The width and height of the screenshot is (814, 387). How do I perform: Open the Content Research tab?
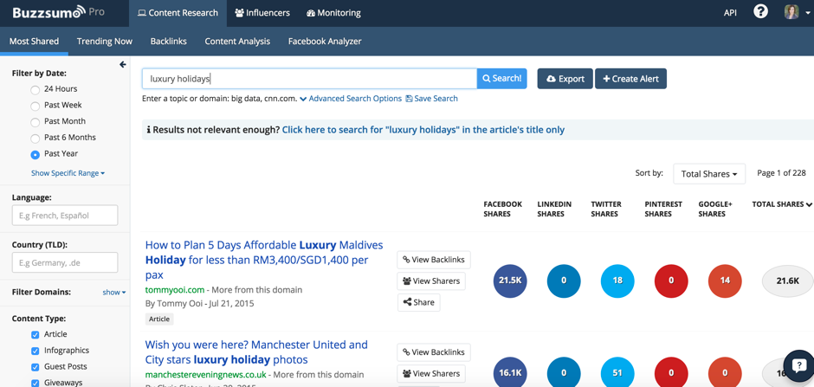click(178, 13)
